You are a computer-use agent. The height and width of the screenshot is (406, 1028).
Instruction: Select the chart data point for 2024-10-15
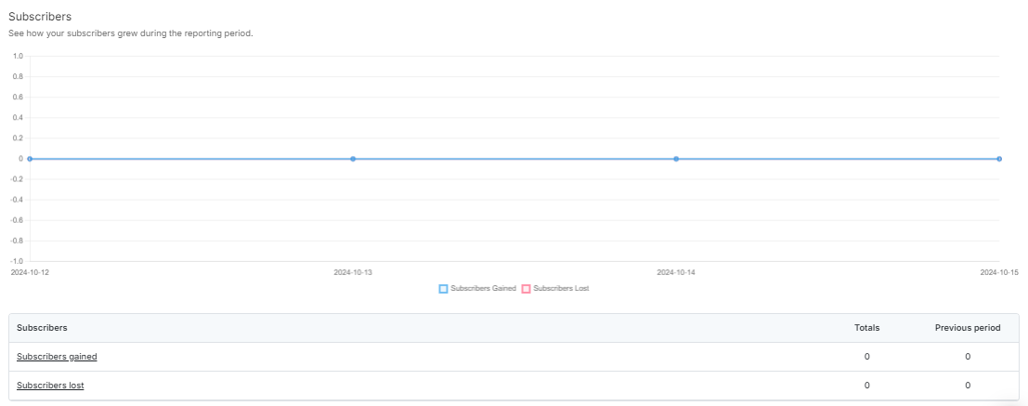tap(998, 159)
